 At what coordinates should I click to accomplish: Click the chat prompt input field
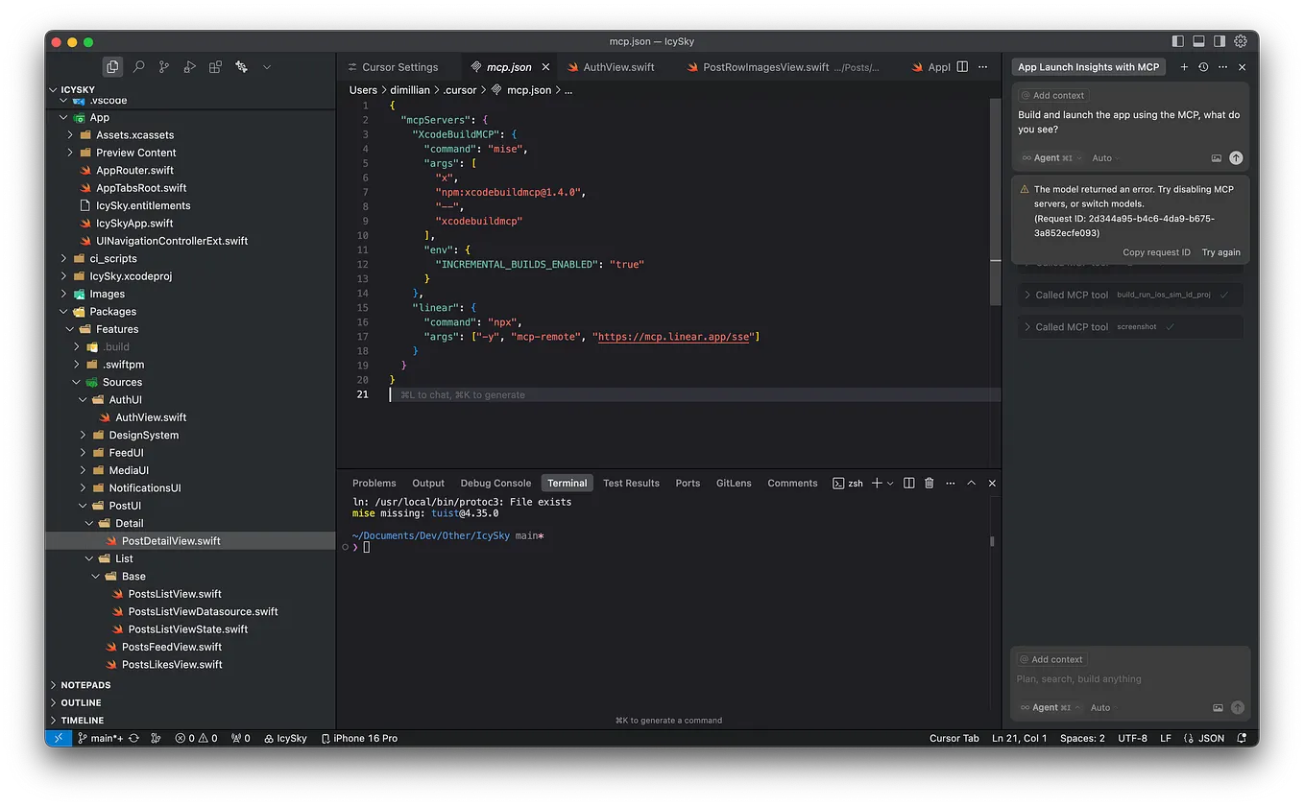pos(1104,679)
